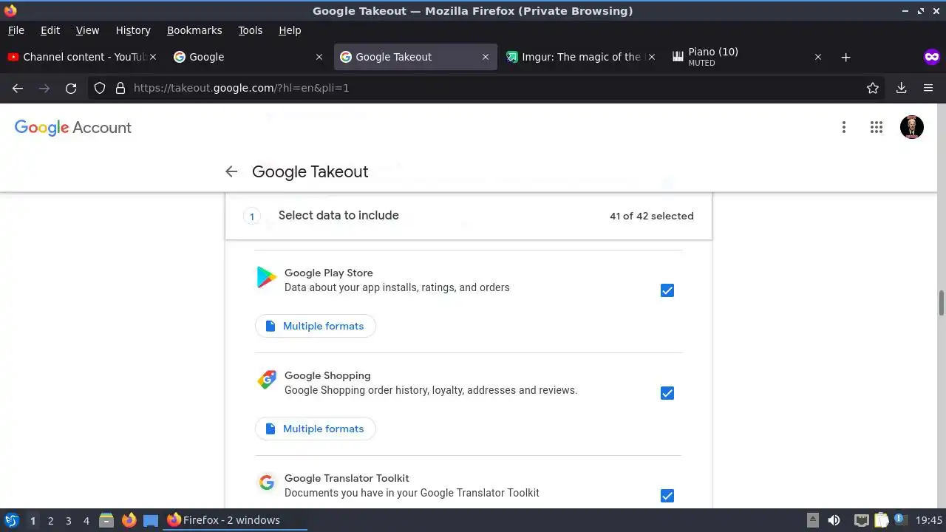Deselect the Google Translator Toolkit checkbox

coord(667,496)
